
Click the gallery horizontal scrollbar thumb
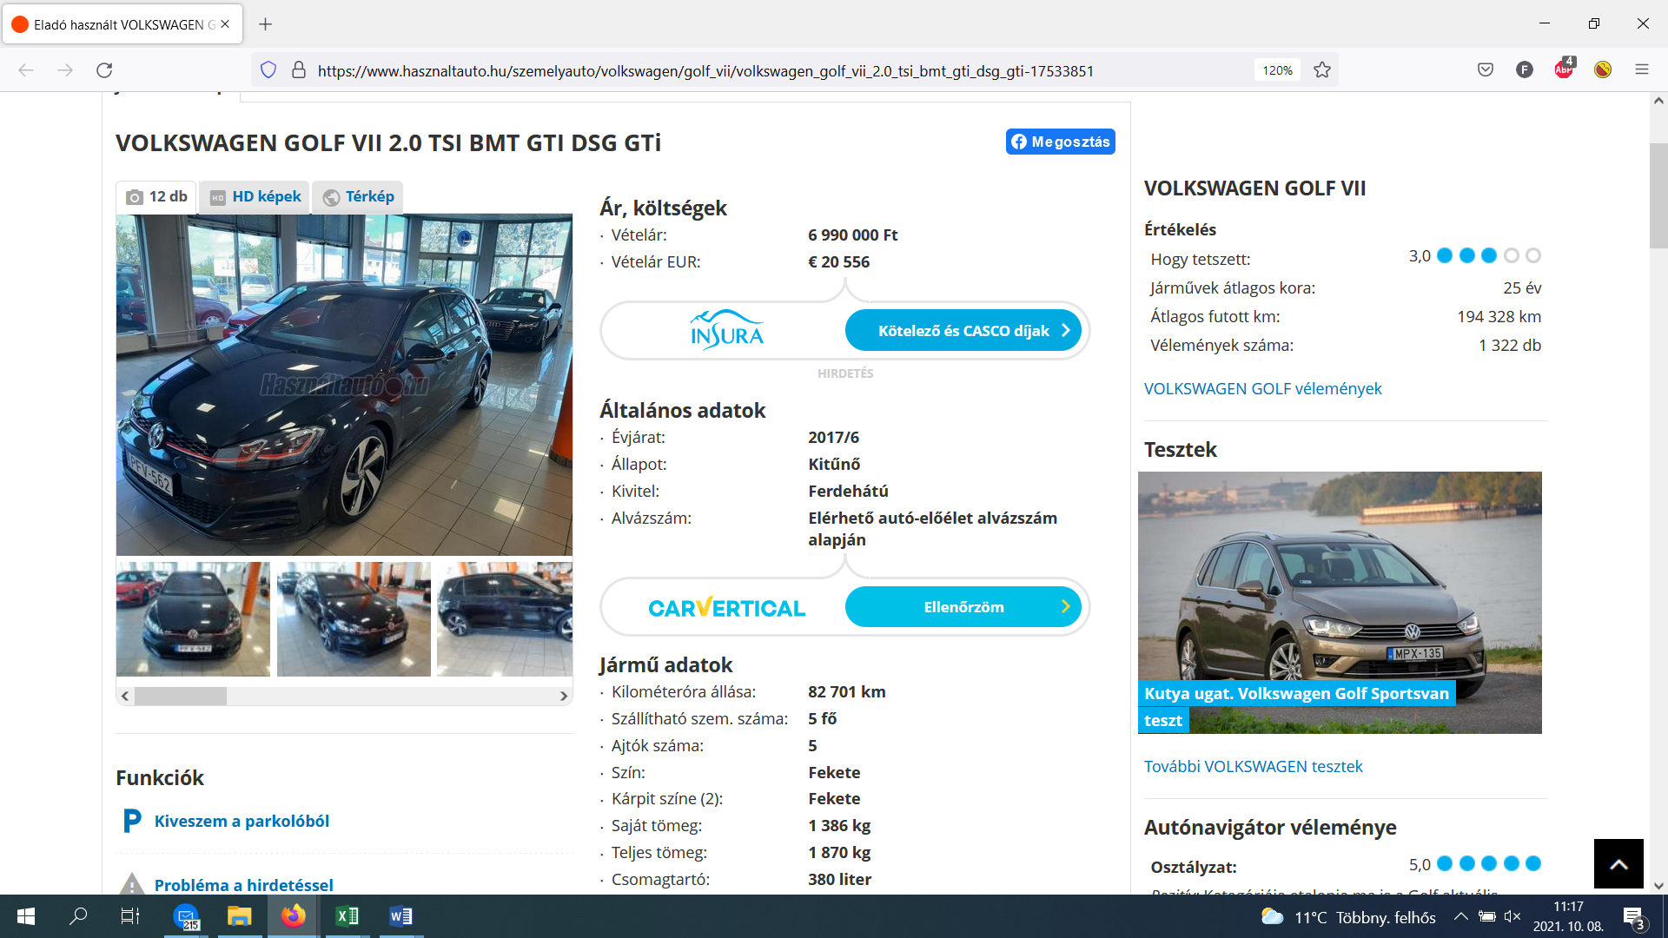181,696
